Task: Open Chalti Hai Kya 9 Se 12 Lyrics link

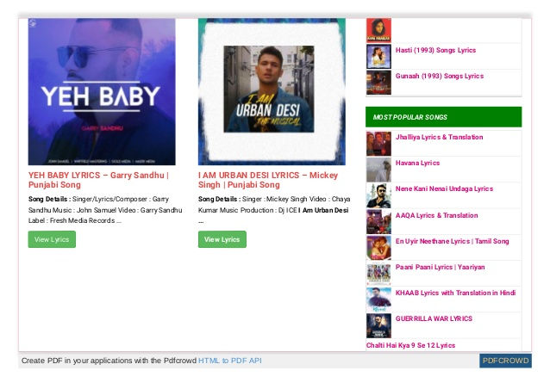Action: (410, 346)
